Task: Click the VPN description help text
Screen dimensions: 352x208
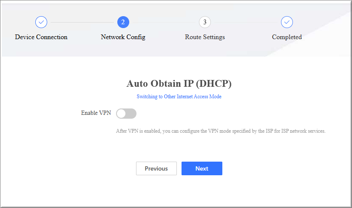Action: 221,131
